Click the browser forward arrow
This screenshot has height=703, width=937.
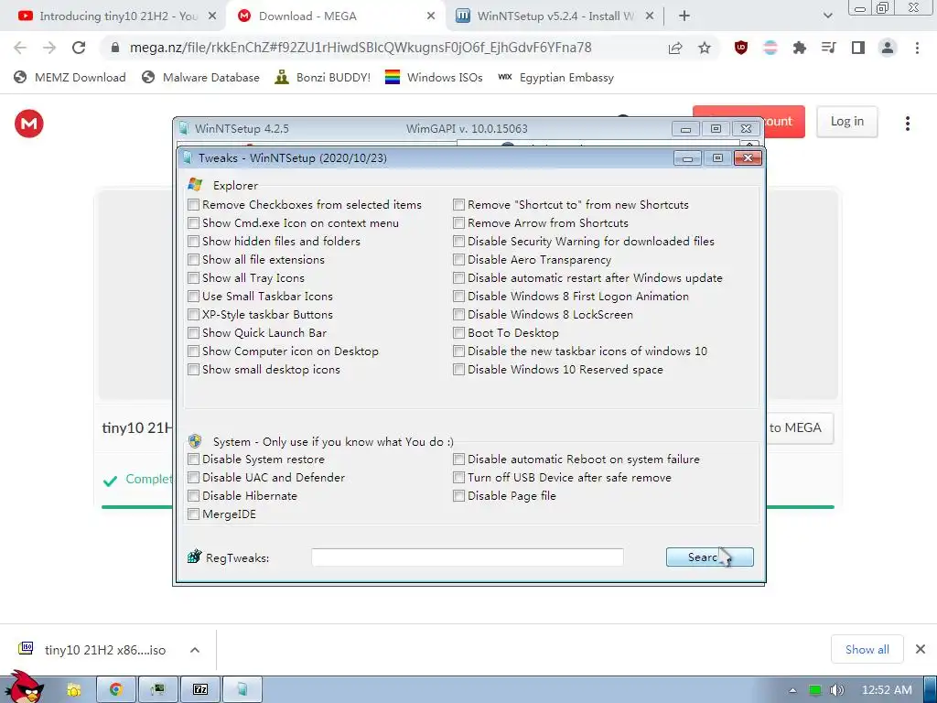coord(49,48)
